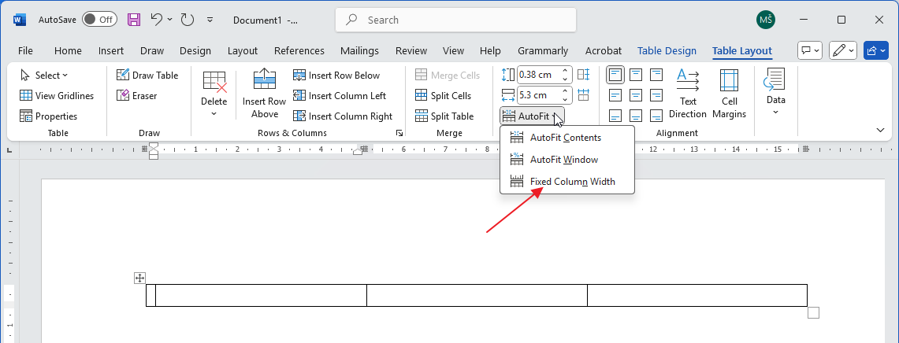899x343 pixels.
Task: Click Distribute Columns icon
Action: 584,94
